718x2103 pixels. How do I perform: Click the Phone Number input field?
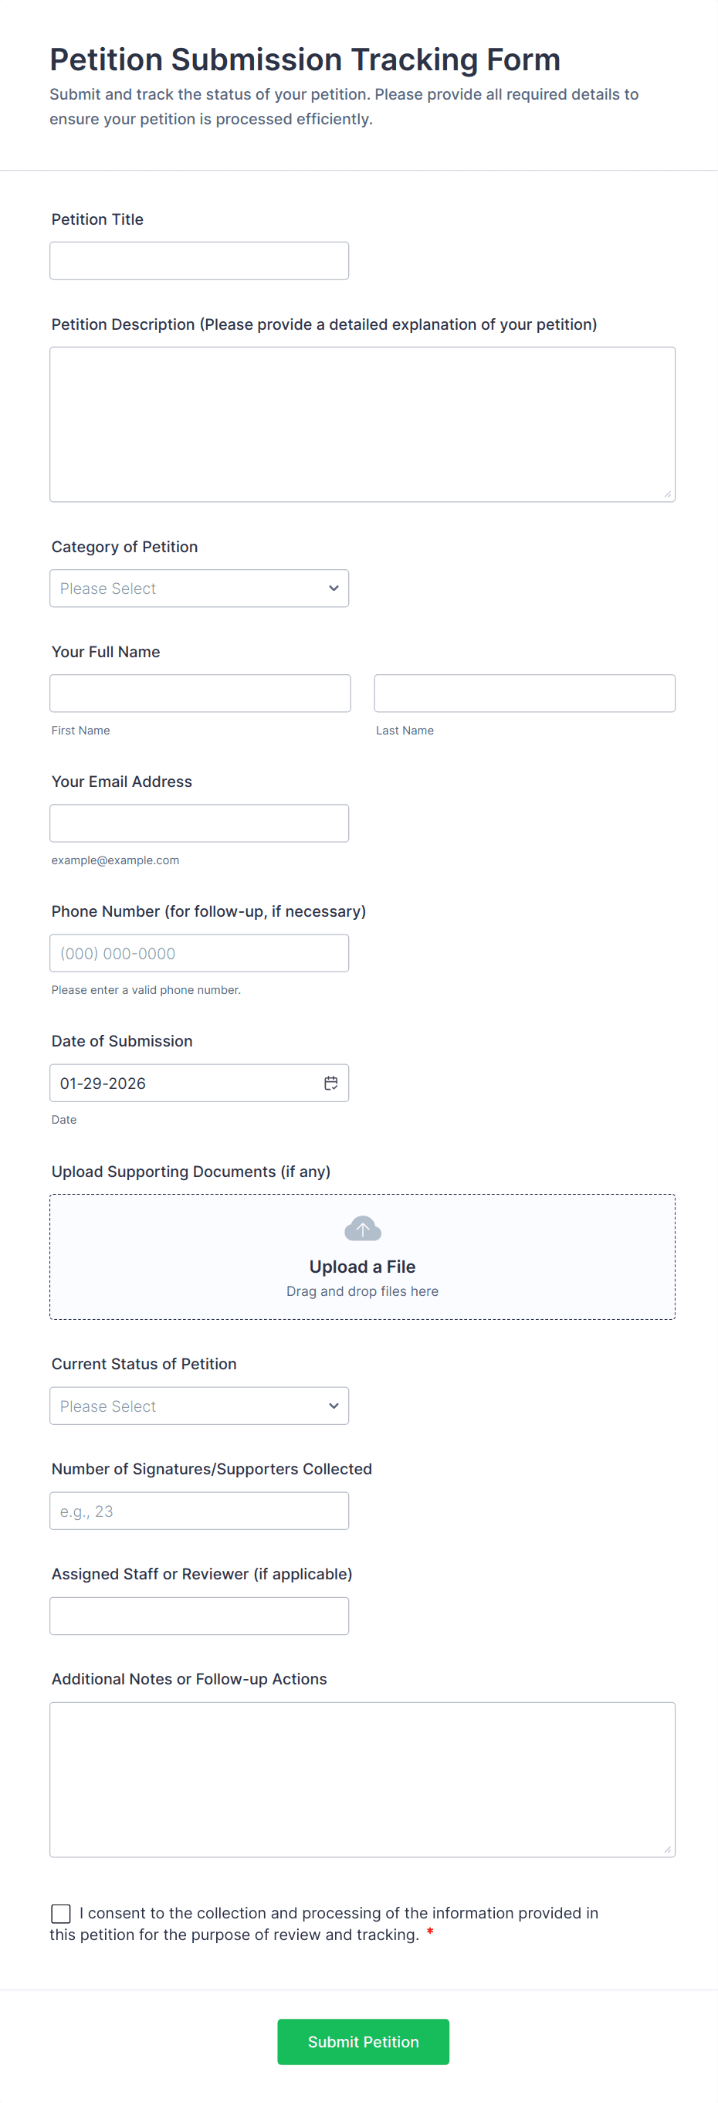[199, 953]
